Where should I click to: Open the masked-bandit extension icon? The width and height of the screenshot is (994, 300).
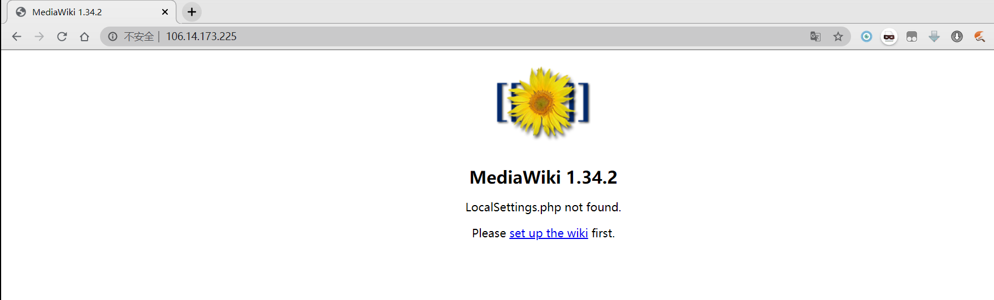point(889,37)
